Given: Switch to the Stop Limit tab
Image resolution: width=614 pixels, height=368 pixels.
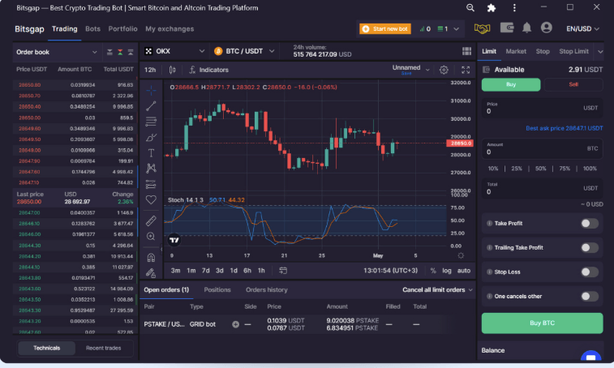Looking at the screenshot, I should pyautogui.click(x=573, y=51).
